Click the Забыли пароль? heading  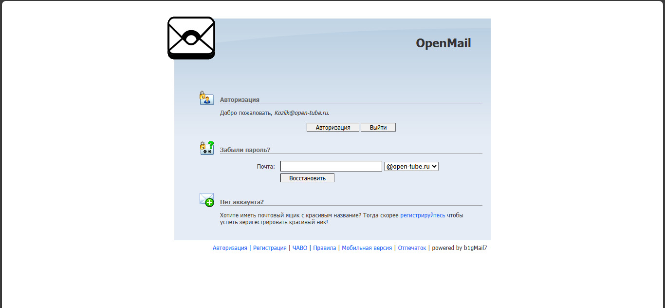click(x=245, y=150)
